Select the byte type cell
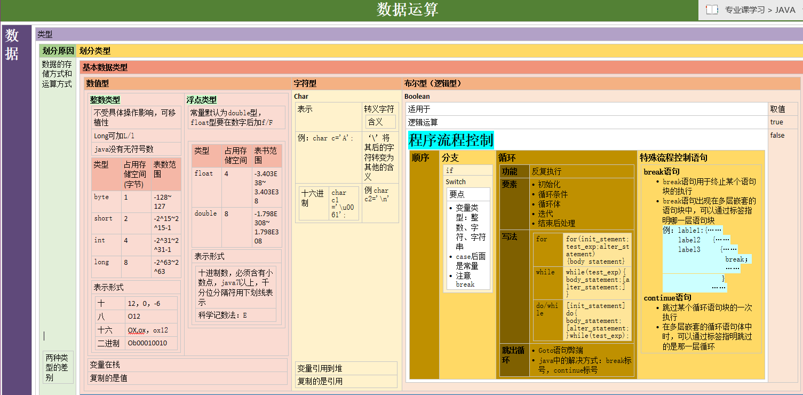The height and width of the screenshot is (395, 803). 106,202
